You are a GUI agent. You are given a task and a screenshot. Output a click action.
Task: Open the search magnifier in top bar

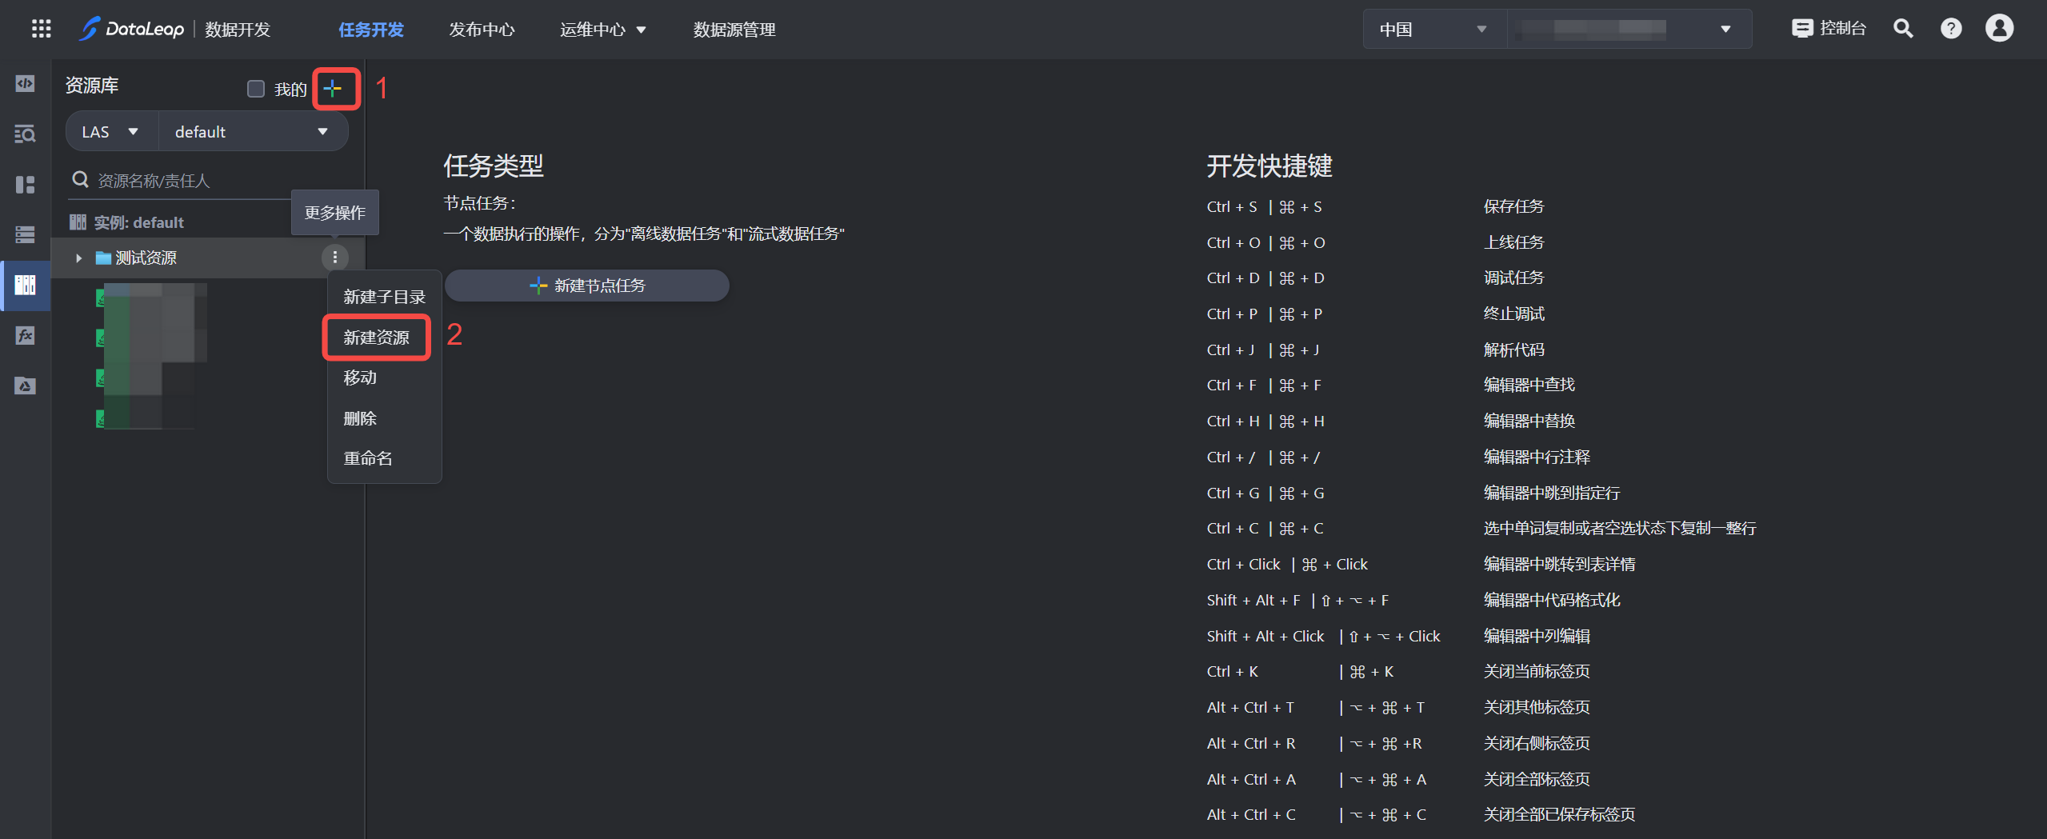coord(1903,30)
